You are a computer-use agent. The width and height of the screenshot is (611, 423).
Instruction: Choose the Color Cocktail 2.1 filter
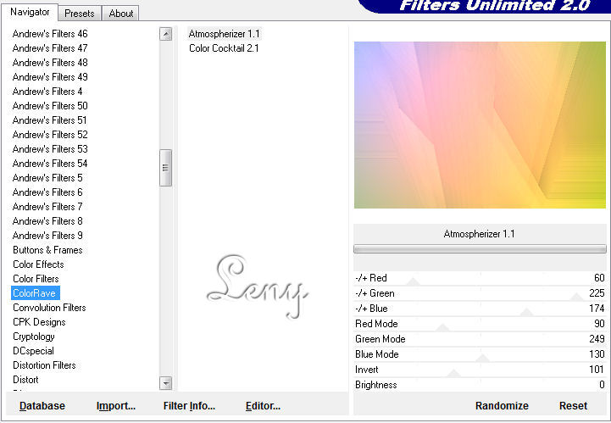(x=224, y=48)
